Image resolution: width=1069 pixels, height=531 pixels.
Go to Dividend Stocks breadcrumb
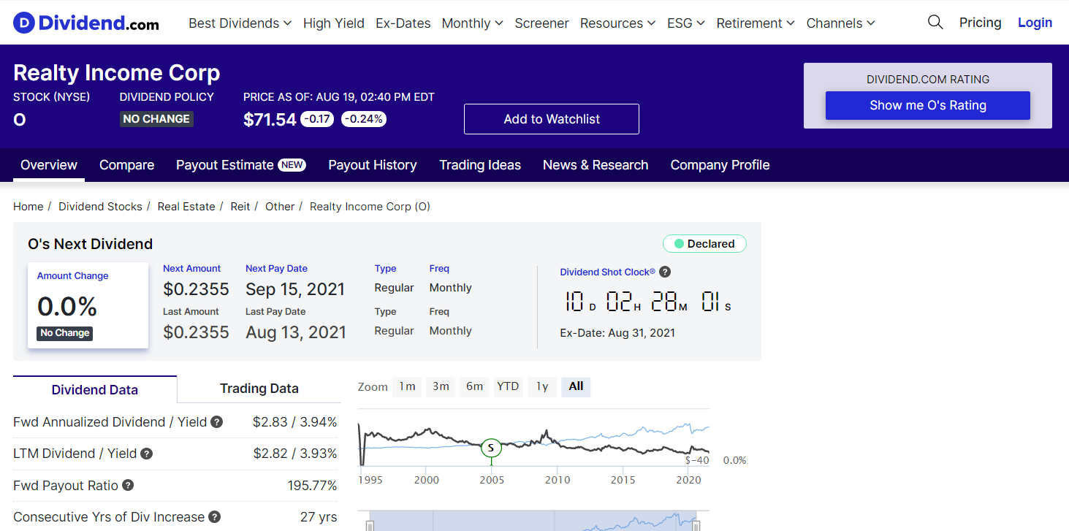tap(100, 207)
